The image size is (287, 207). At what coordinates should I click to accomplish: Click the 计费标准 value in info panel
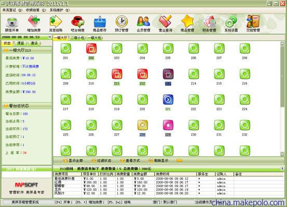point(31,66)
